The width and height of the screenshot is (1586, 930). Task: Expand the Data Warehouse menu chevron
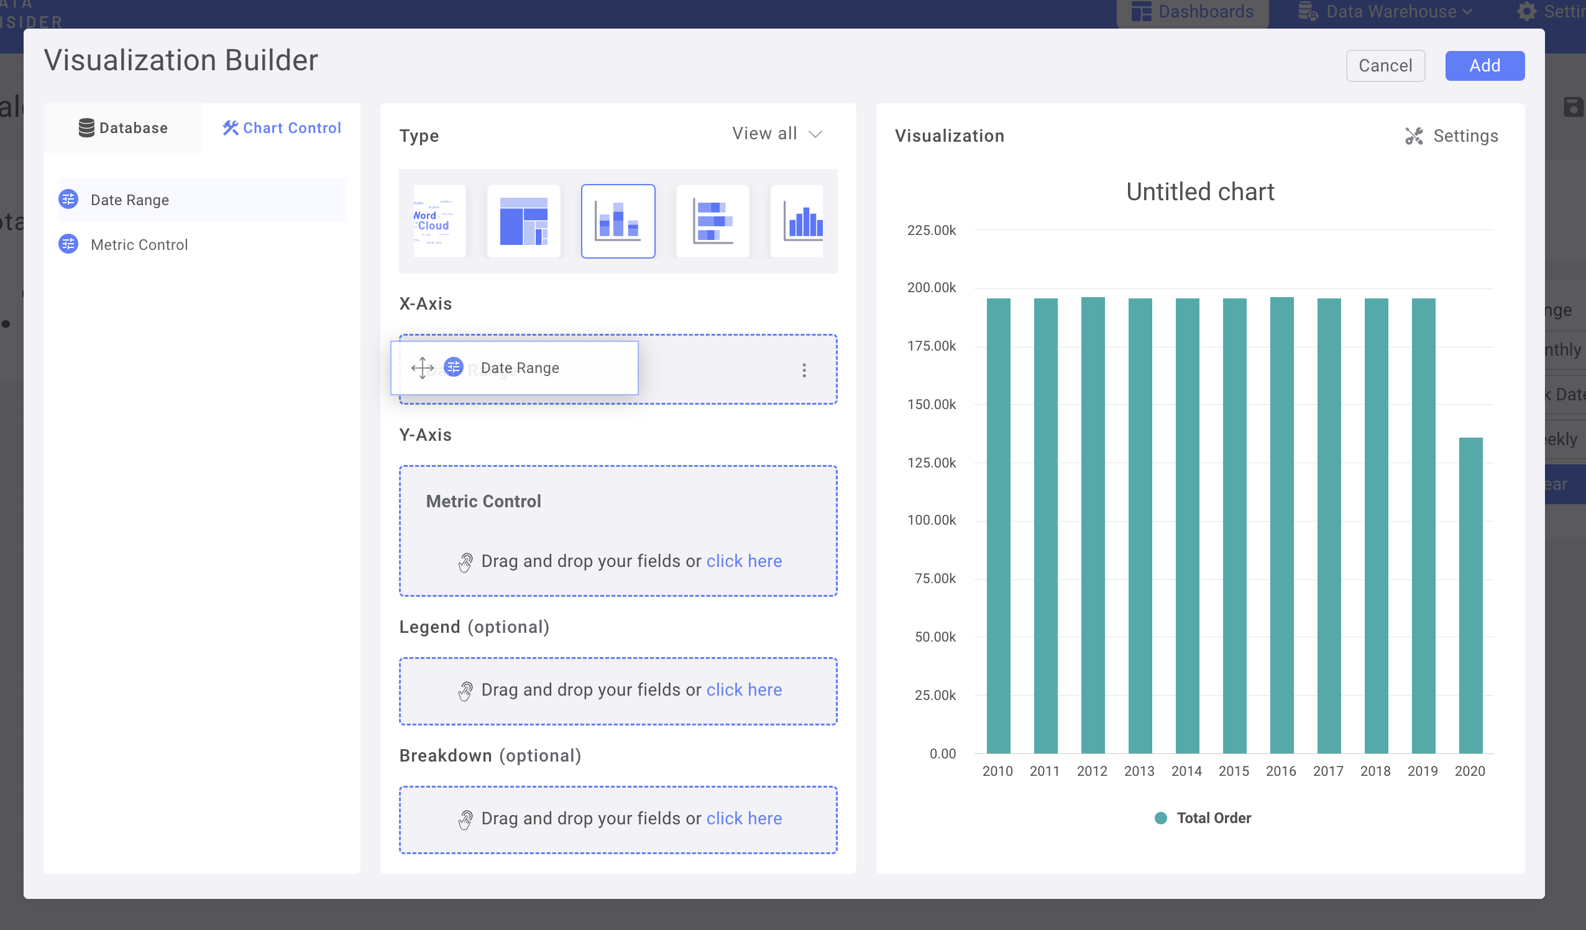coord(1469,11)
